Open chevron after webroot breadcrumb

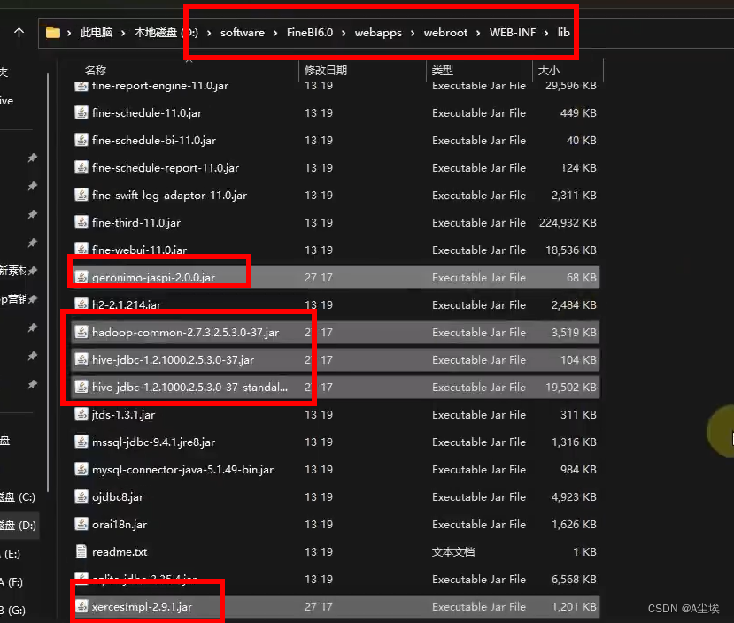click(x=478, y=33)
